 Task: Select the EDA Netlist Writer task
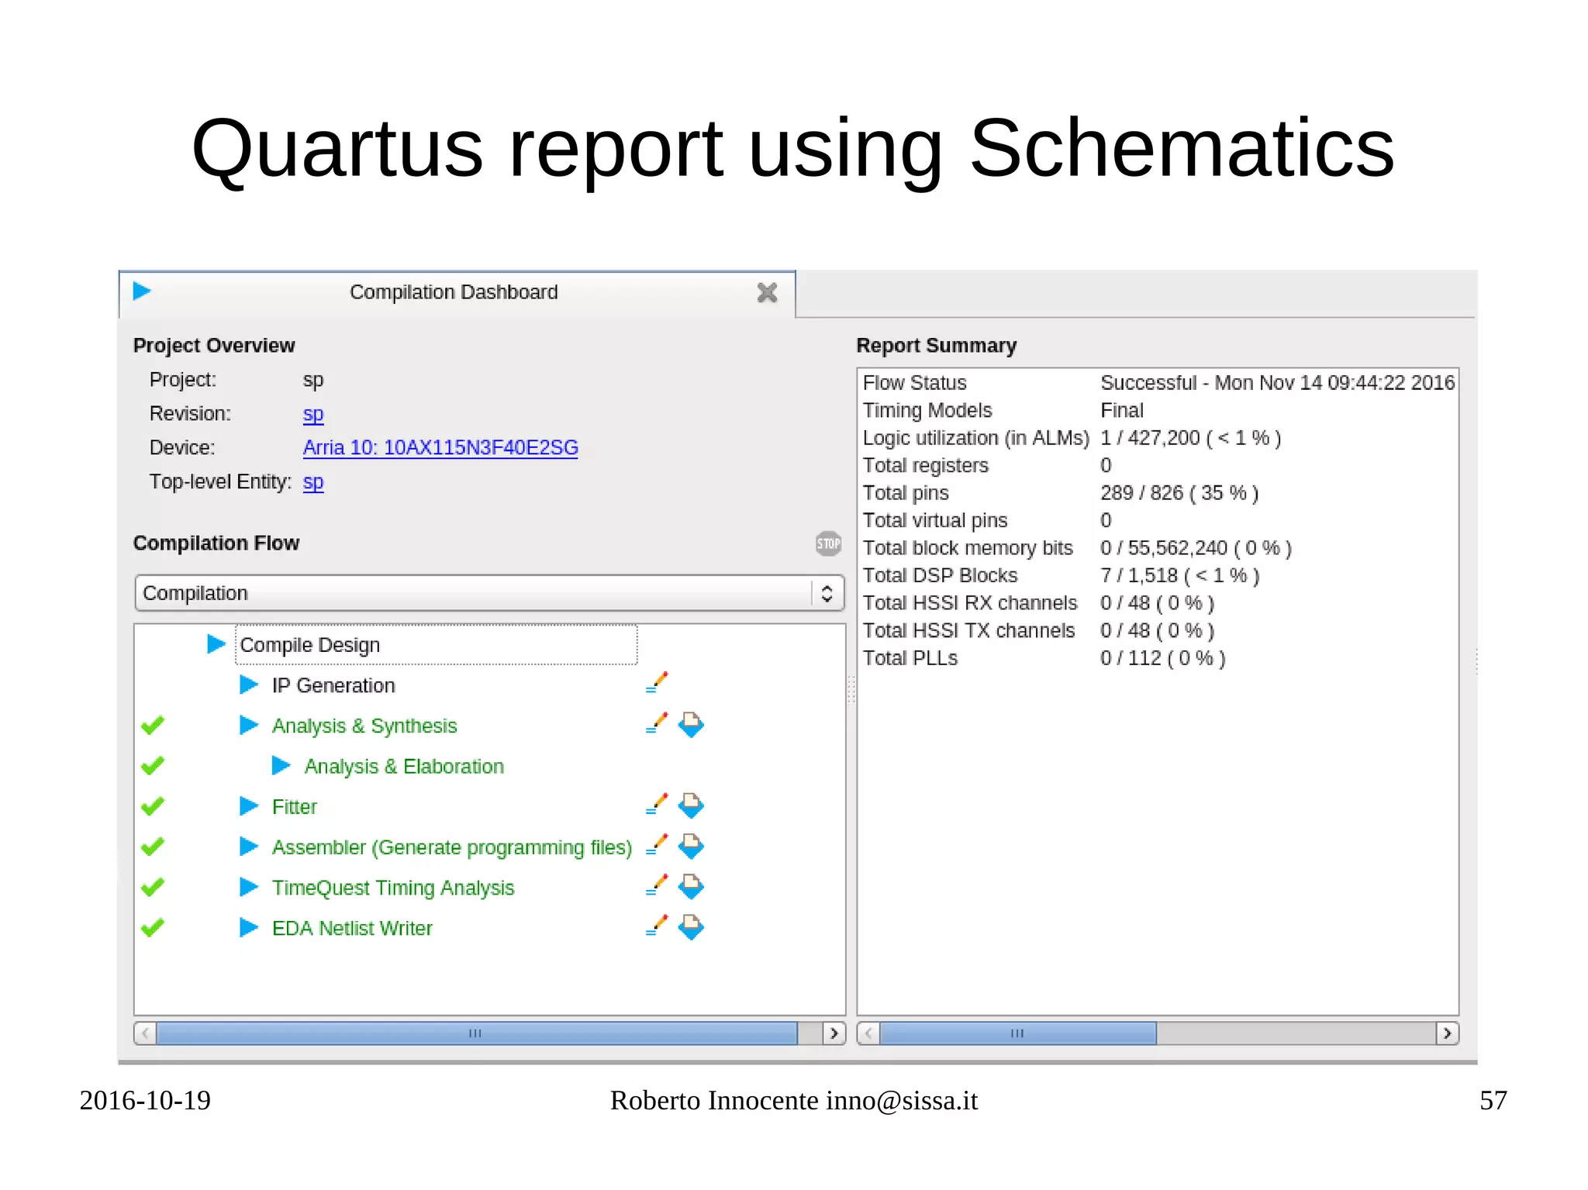coord(352,928)
